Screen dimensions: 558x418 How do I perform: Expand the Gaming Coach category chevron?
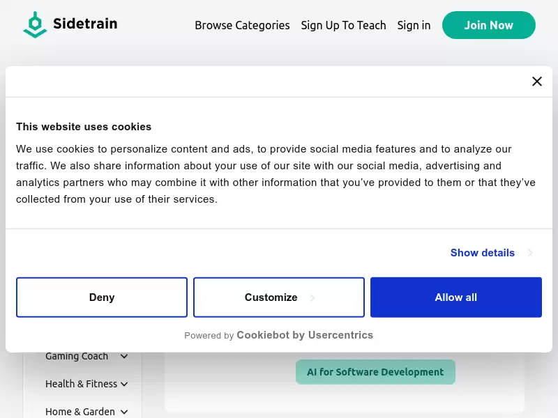tap(124, 356)
